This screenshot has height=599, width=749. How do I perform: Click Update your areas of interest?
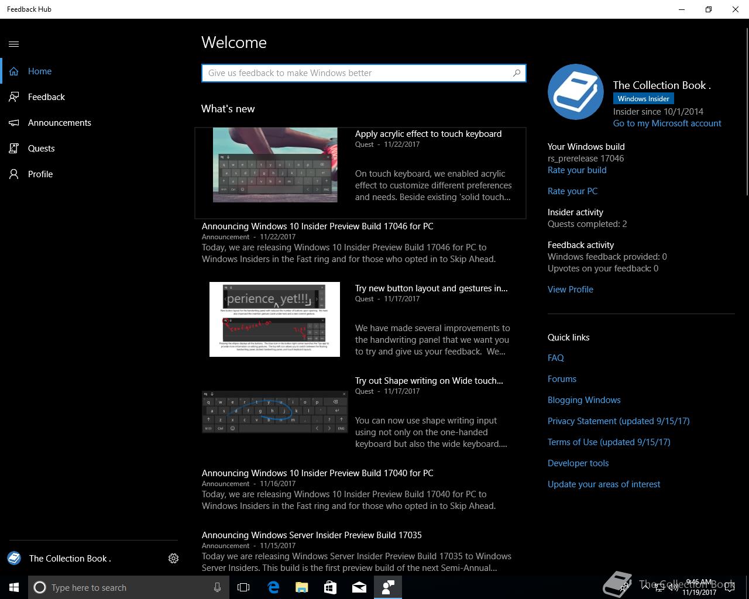pos(604,484)
